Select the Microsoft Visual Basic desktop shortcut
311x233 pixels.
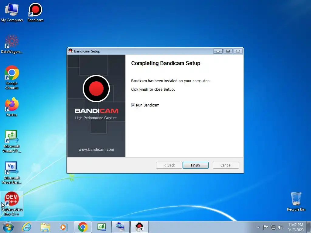[12, 173]
